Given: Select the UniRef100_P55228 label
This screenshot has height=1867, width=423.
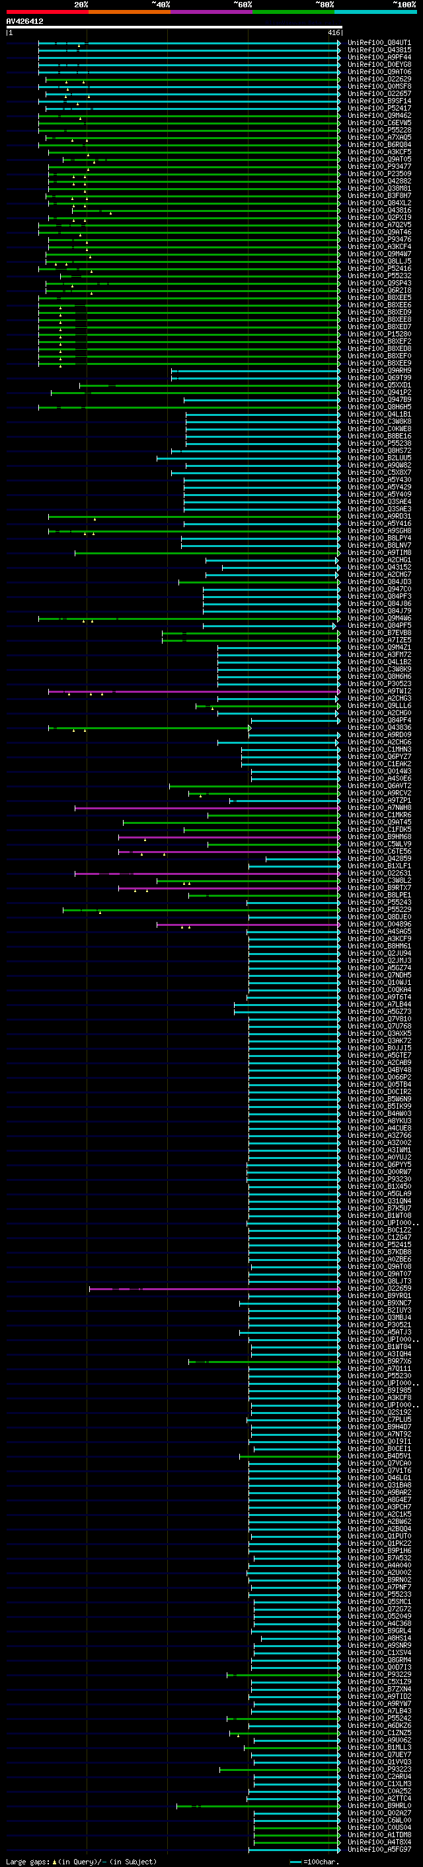Looking at the screenshot, I should click(x=379, y=130).
